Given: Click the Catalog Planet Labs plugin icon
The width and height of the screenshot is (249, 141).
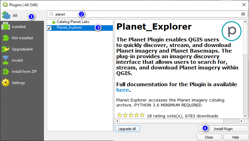Looking at the screenshot, I should click(x=54, y=22).
